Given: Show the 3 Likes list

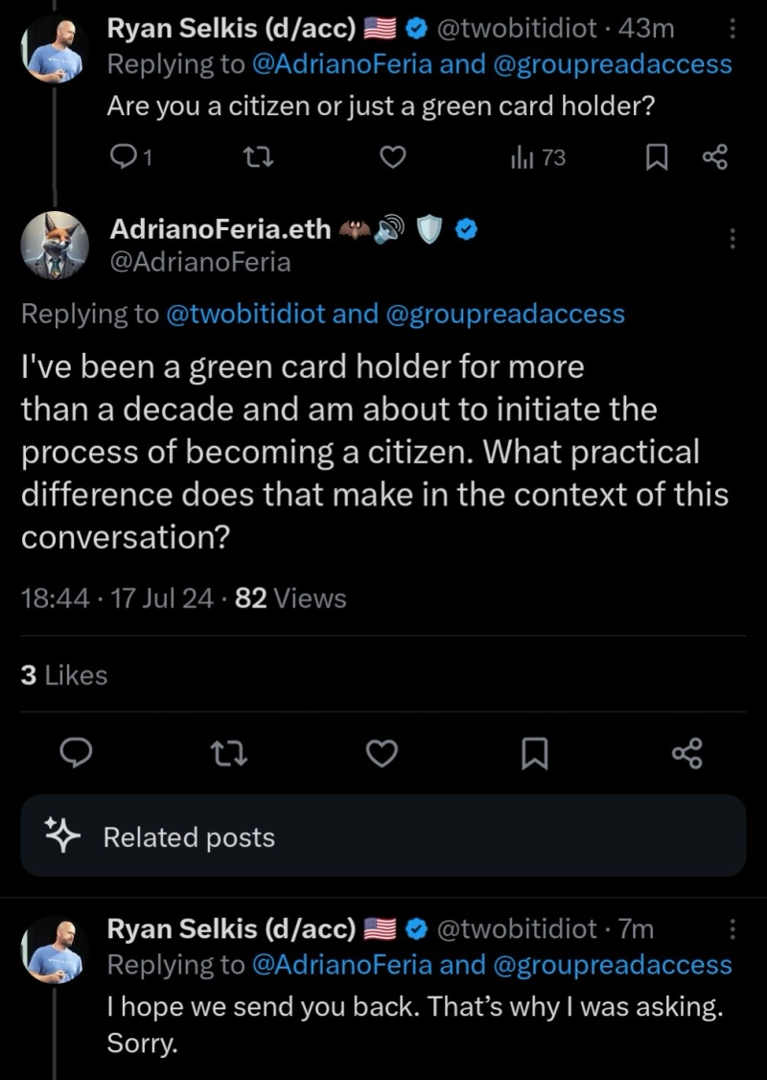Looking at the screenshot, I should (63, 675).
